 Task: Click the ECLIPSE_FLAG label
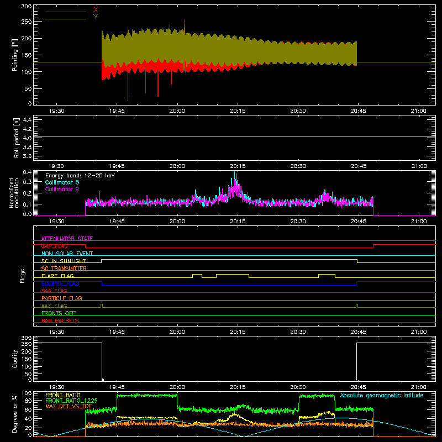(60, 283)
